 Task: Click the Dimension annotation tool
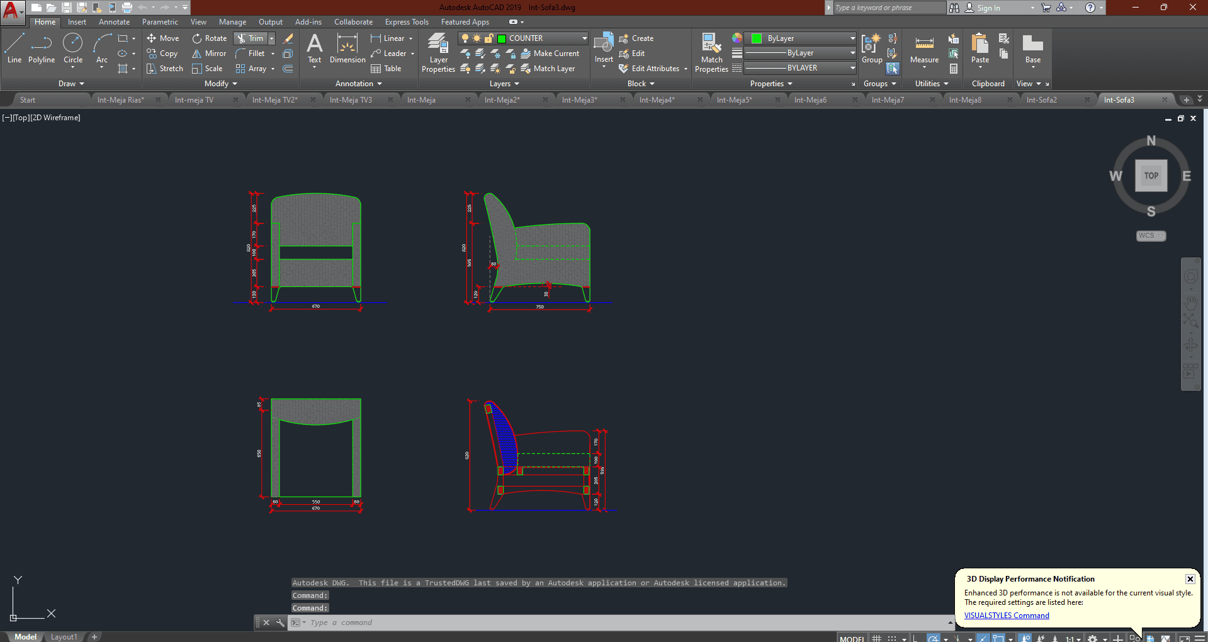pos(347,48)
